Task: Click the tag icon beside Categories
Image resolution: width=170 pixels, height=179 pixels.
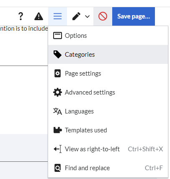Action: [x=57, y=55]
